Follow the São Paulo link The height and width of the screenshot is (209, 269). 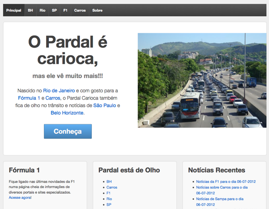click(x=104, y=105)
